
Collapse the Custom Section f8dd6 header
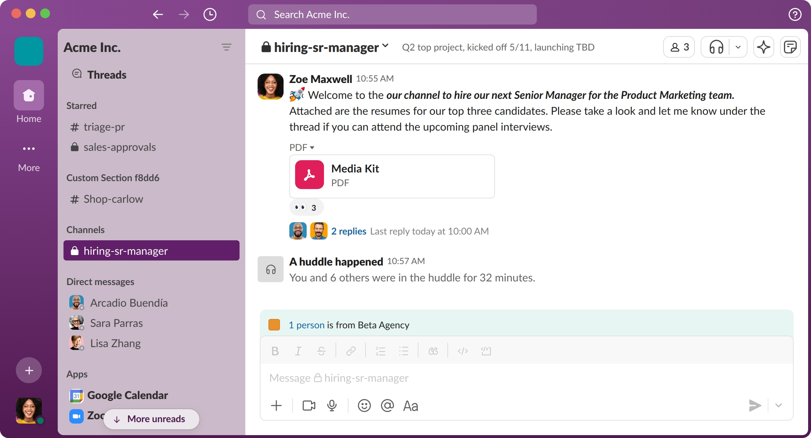tap(113, 178)
